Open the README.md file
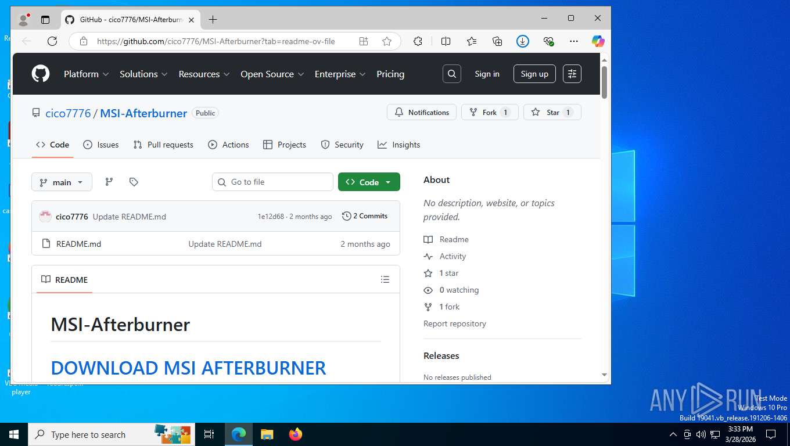Image resolution: width=790 pixels, height=446 pixels. [78, 244]
